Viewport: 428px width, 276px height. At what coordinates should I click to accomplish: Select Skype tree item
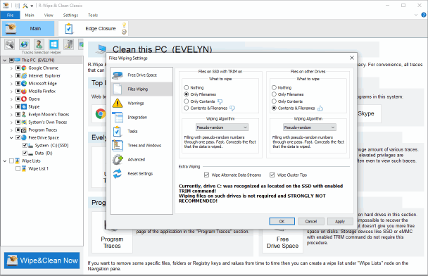point(34,107)
